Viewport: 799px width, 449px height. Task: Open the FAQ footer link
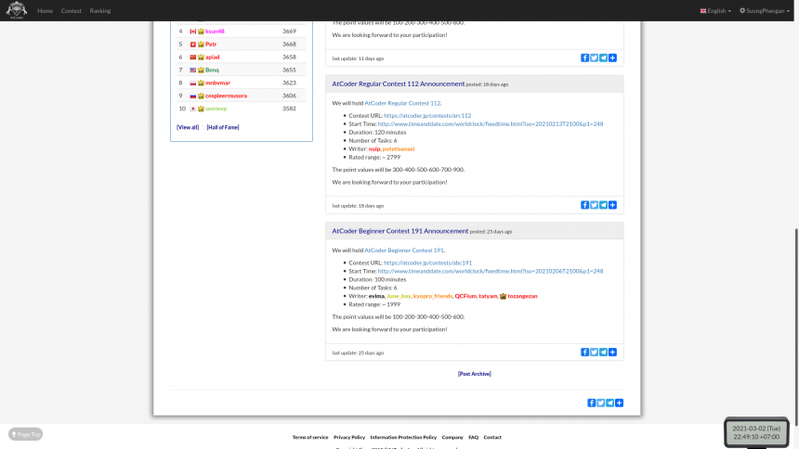473,437
